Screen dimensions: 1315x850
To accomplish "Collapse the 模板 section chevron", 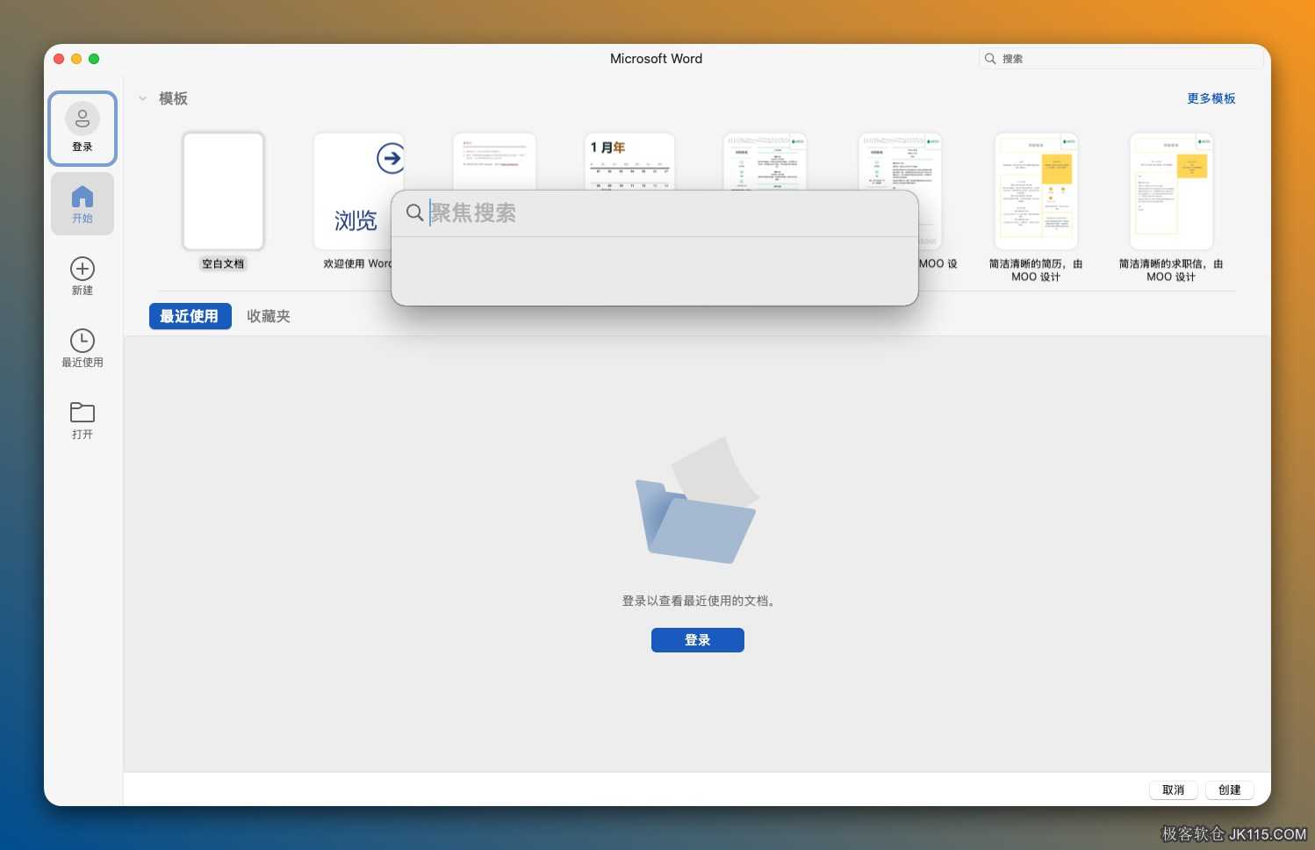I will coord(143,98).
